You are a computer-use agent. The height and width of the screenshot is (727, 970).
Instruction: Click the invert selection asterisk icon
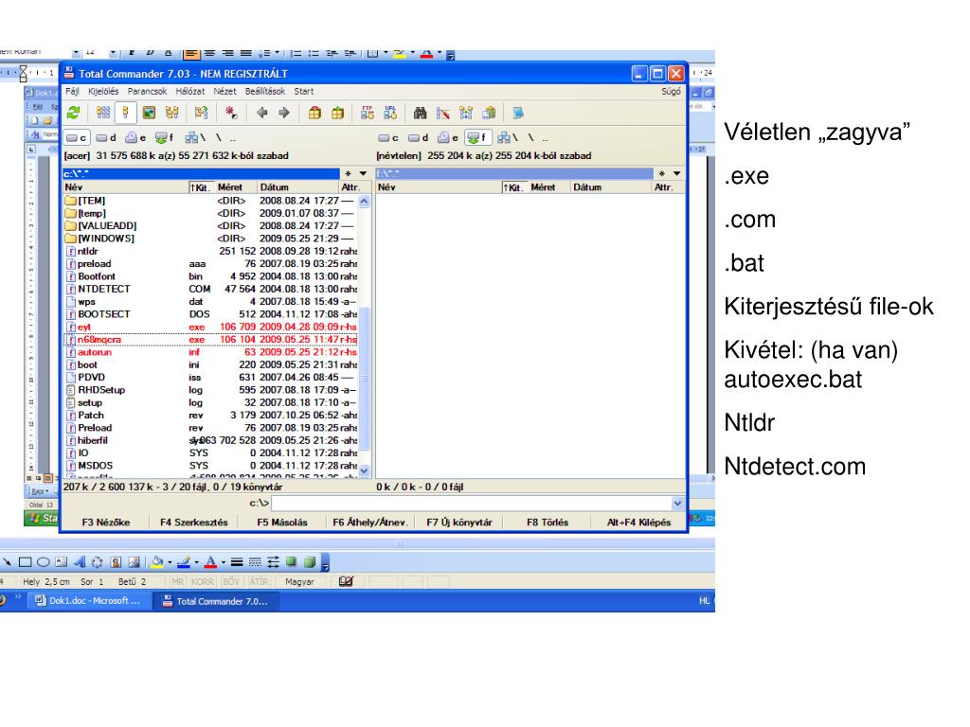[231, 113]
